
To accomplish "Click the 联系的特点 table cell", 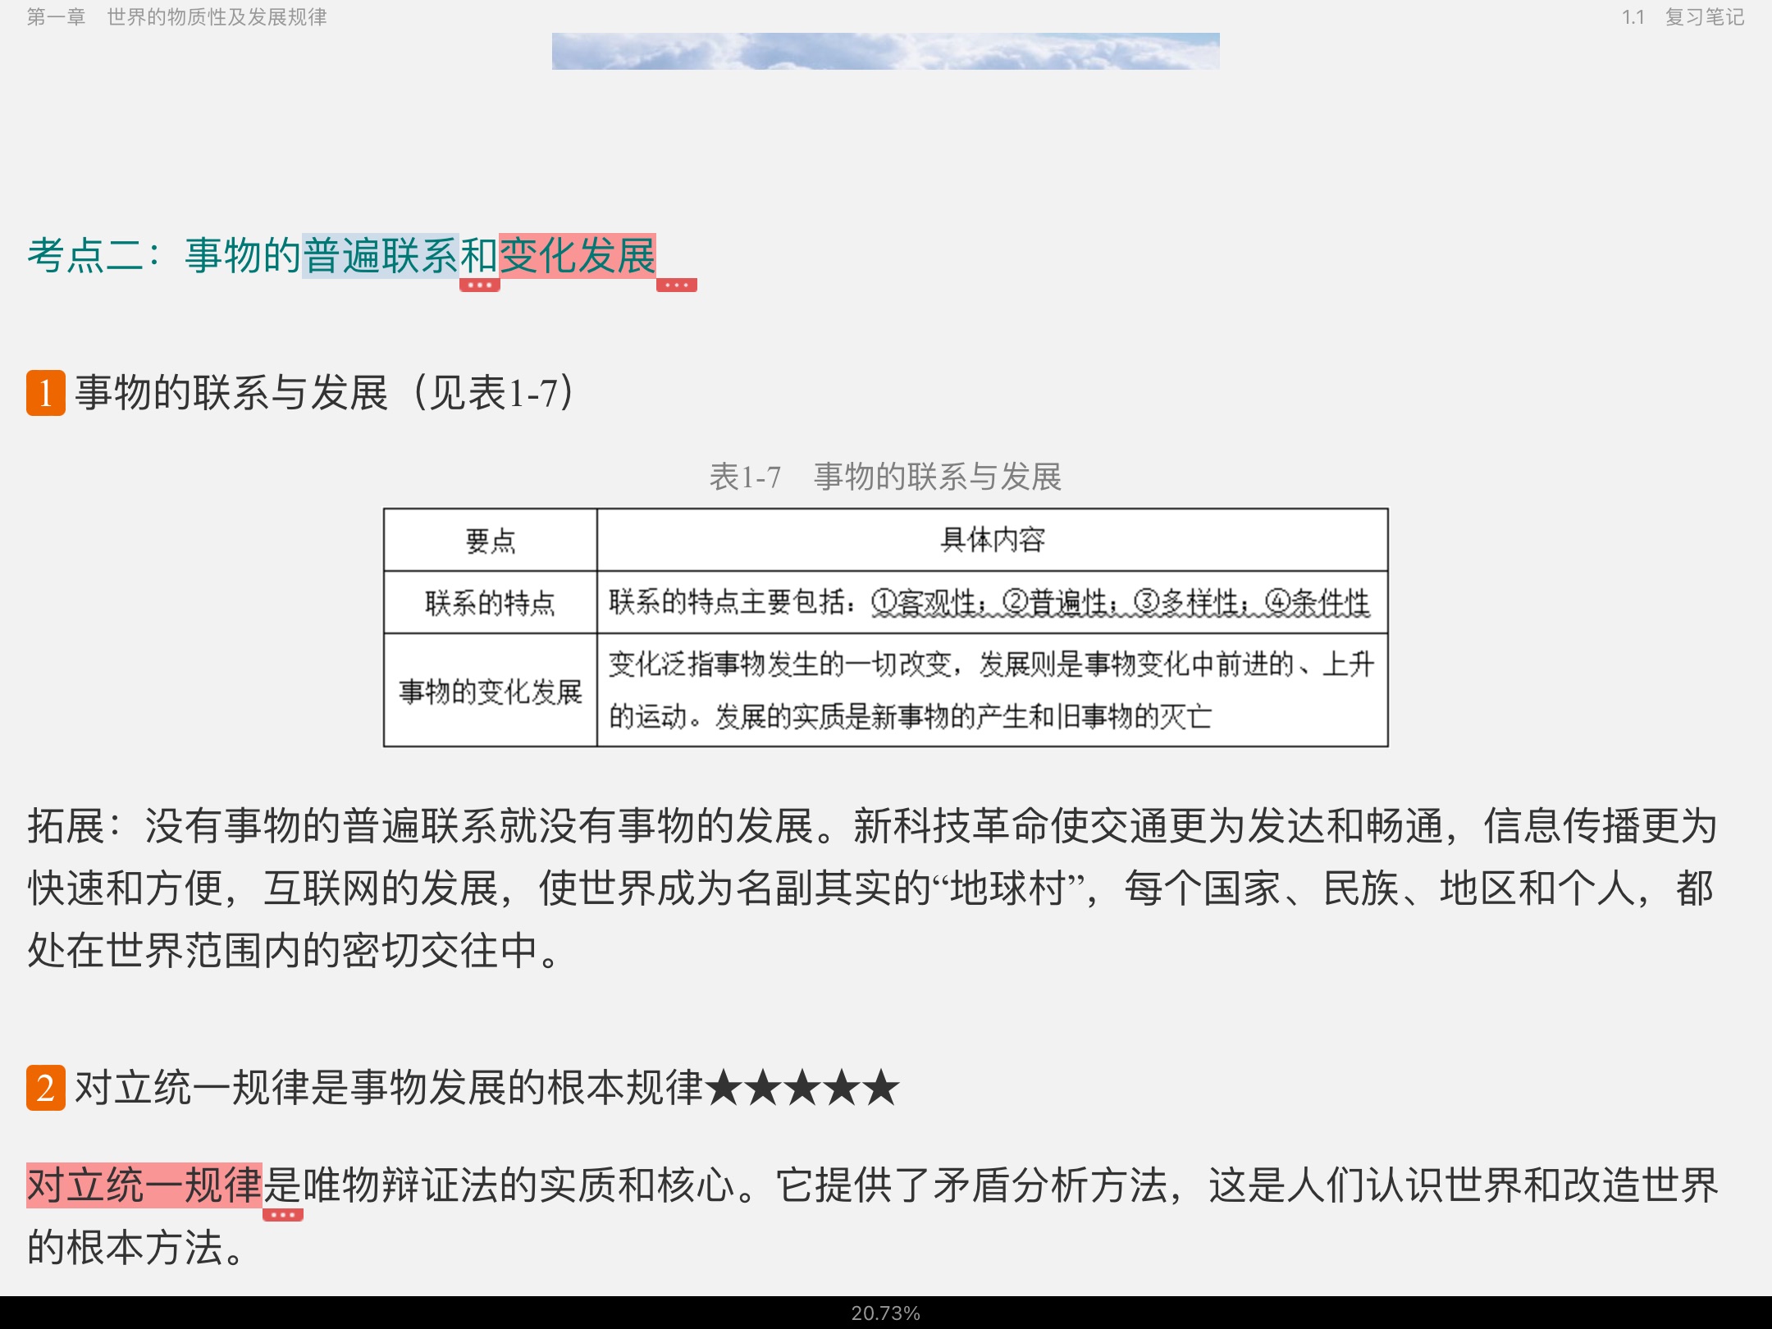I will (x=491, y=603).
